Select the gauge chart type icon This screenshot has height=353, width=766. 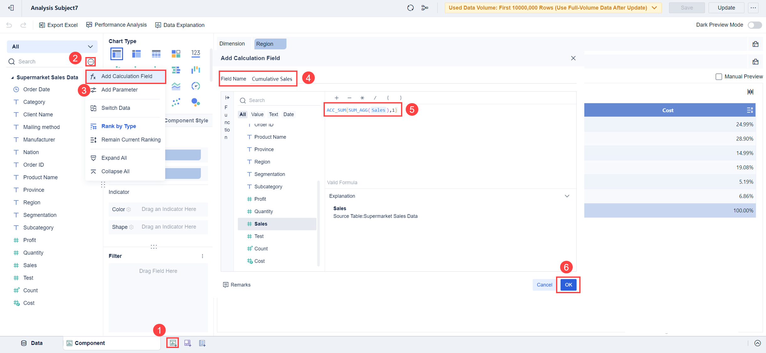point(196,86)
